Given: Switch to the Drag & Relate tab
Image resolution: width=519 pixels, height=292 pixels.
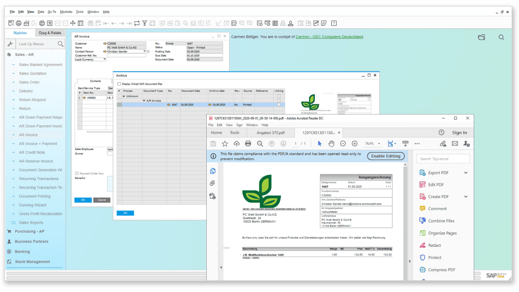Looking at the screenshot, I should coord(50,33).
